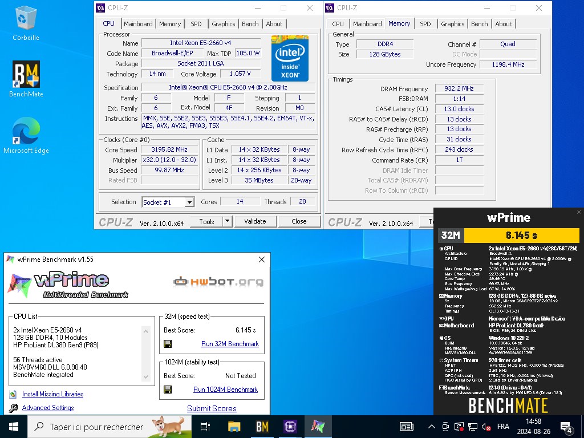This screenshot has height=438, width=584.
Task: Close the BenchMate wPrime result panel
Action: click(579, 212)
